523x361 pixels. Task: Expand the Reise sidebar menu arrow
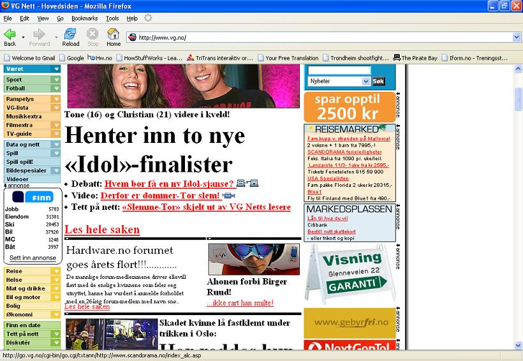[x=56, y=271]
